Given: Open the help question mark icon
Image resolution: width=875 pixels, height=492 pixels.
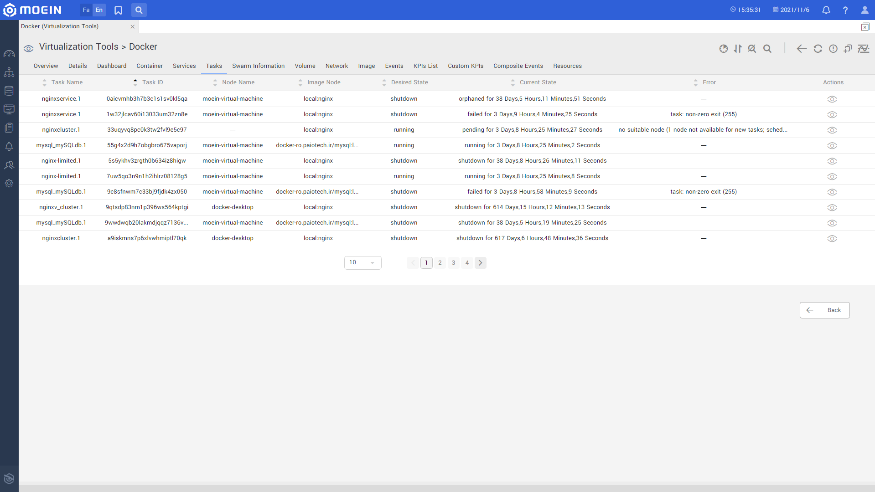Looking at the screenshot, I should [x=845, y=10].
